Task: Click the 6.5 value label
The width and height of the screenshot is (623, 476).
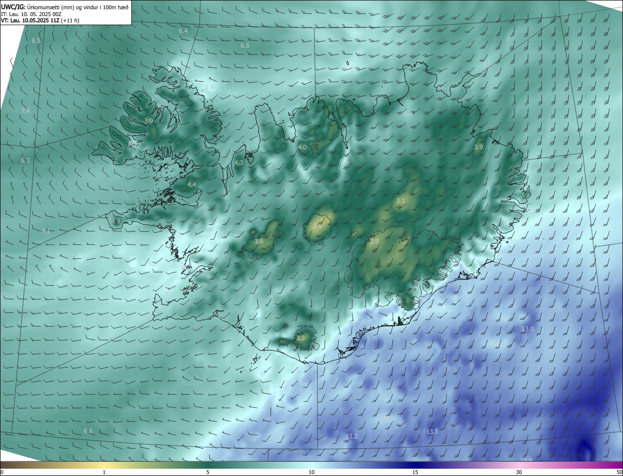Action: (x=36, y=41)
